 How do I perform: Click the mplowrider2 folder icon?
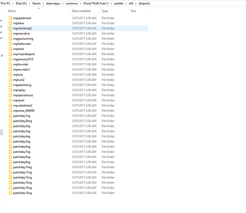[10, 70]
